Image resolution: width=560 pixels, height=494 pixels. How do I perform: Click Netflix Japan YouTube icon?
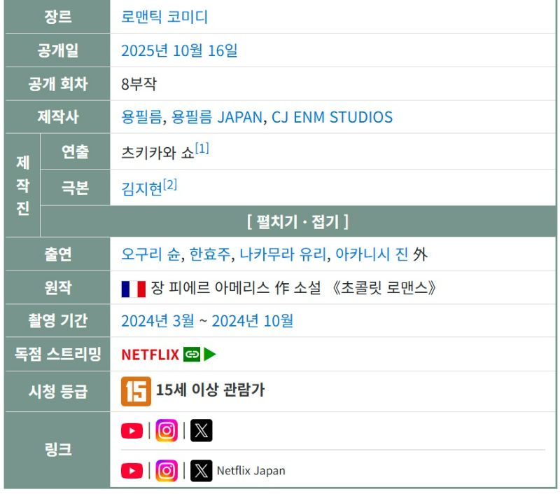coord(132,471)
